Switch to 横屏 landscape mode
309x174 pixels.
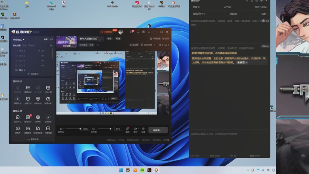[46, 39]
